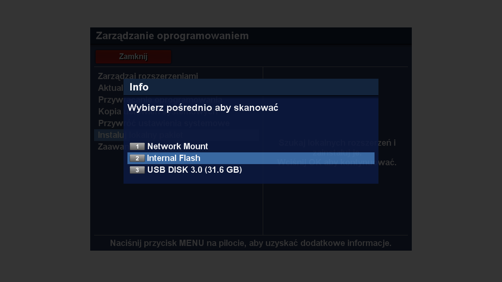Viewport: 502px width, 282px height.
Task: Click the Info dialog title bar
Action: click(251, 87)
